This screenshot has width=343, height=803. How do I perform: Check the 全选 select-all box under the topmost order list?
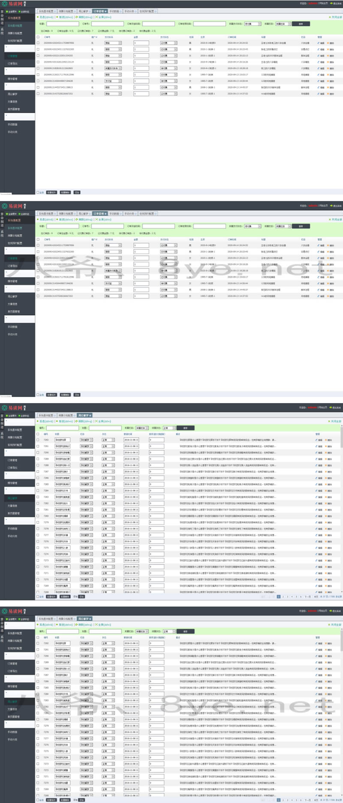tap(38, 192)
